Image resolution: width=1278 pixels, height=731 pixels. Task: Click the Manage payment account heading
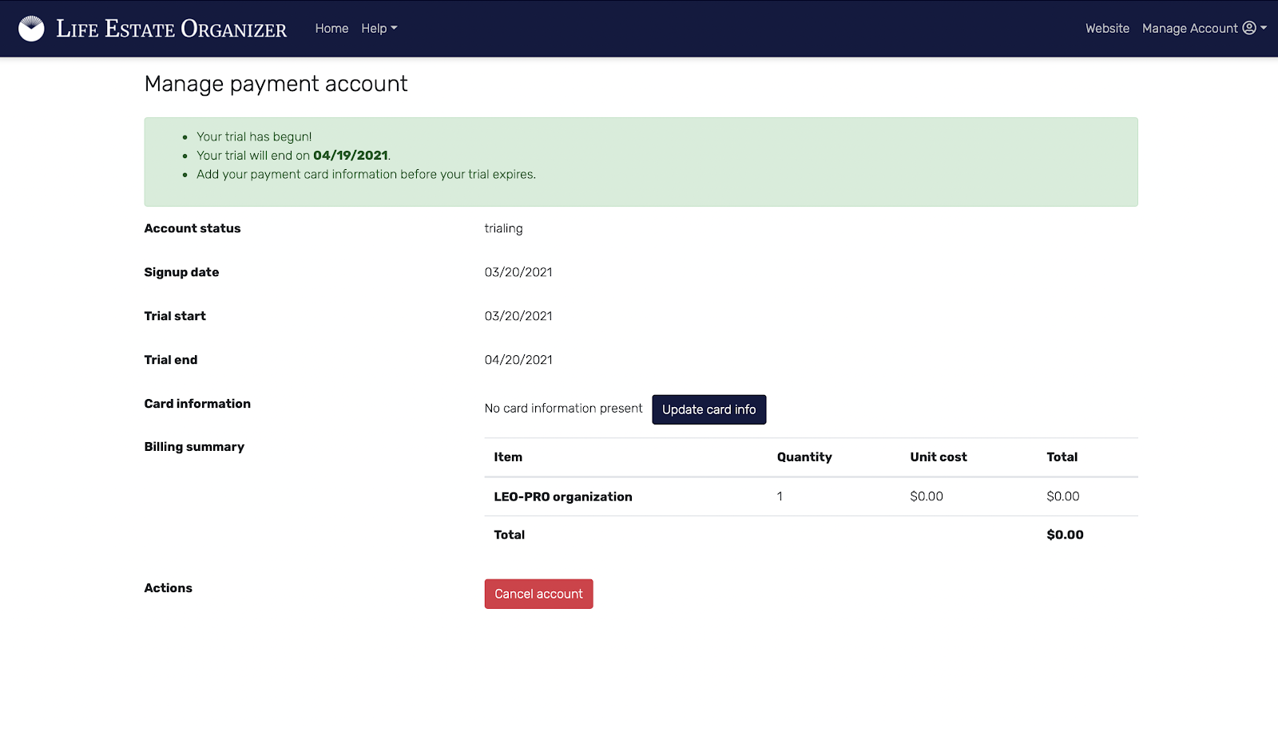coord(276,84)
